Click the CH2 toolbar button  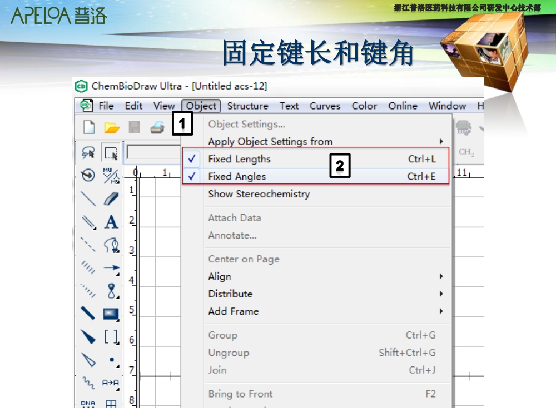pyautogui.click(x=466, y=152)
